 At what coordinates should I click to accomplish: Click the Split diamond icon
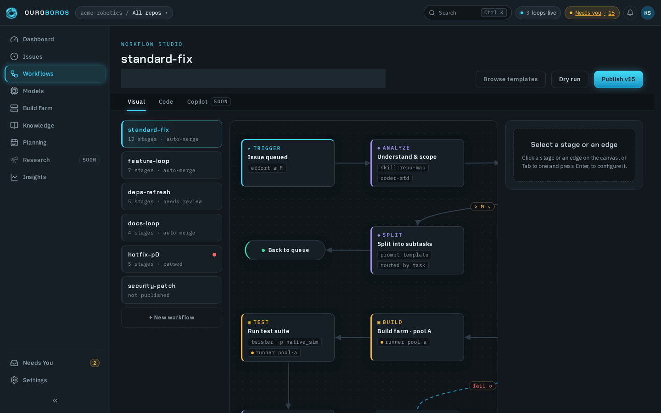tap(379, 235)
